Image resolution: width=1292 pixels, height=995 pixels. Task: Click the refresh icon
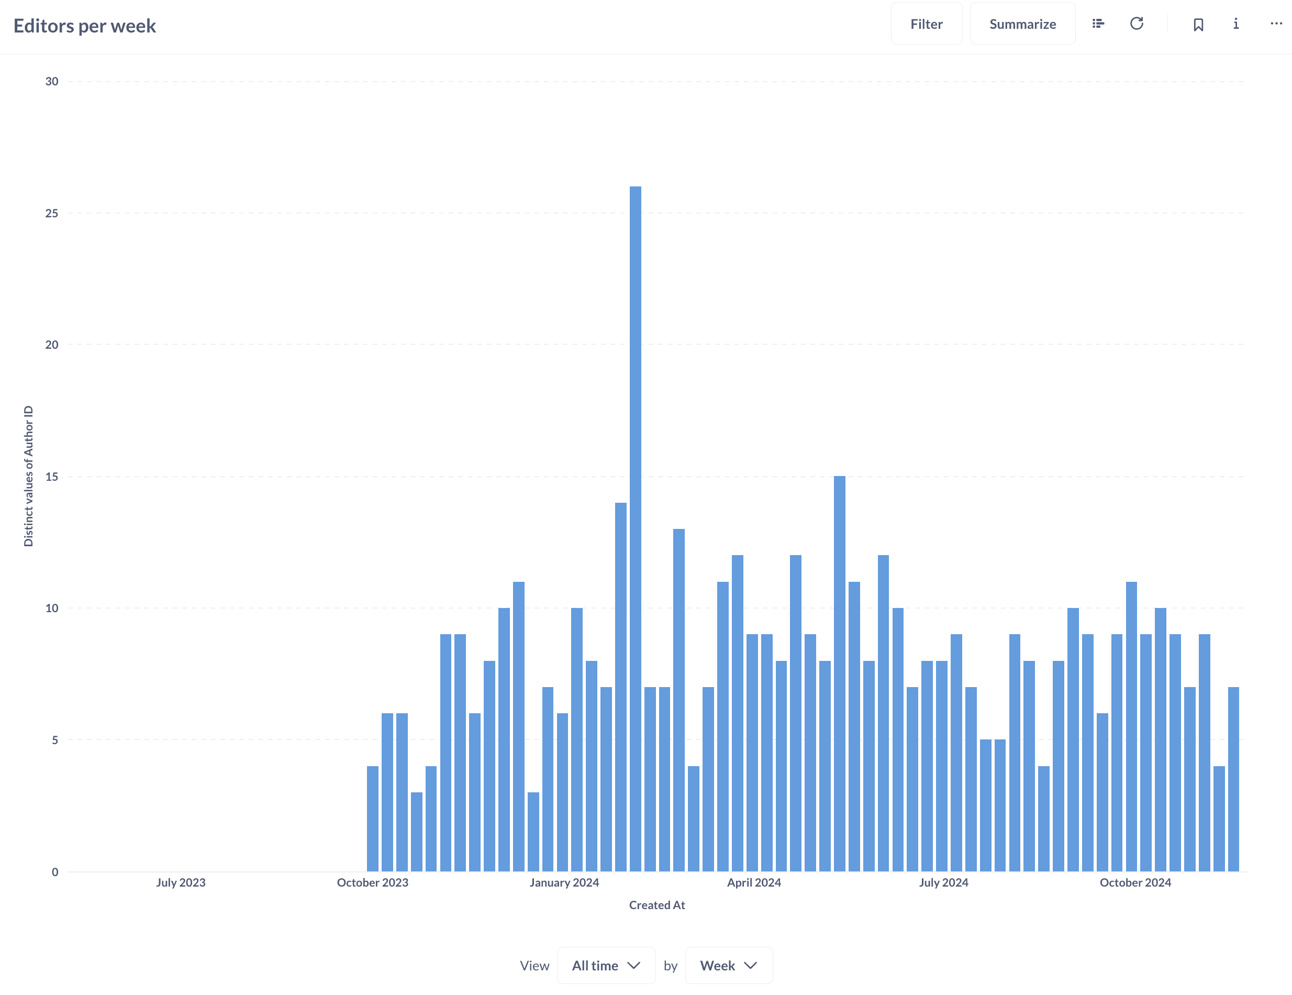click(x=1137, y=24)
